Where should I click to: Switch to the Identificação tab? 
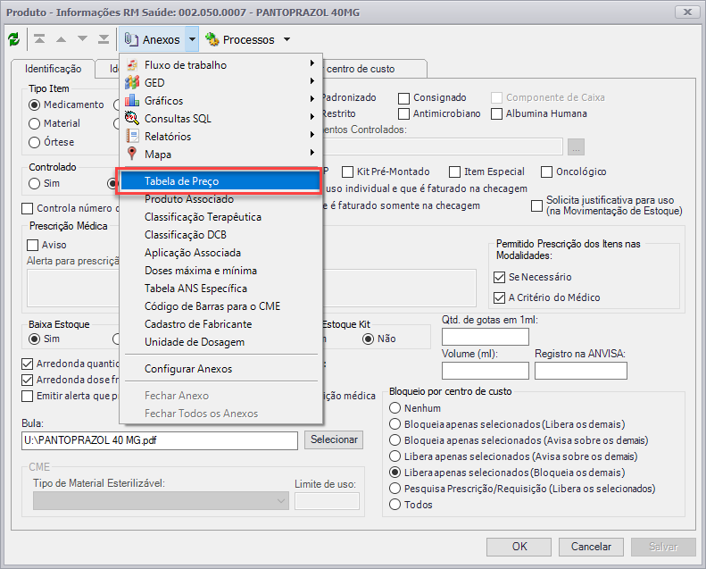pyautogui.click(x=54, y=69)
